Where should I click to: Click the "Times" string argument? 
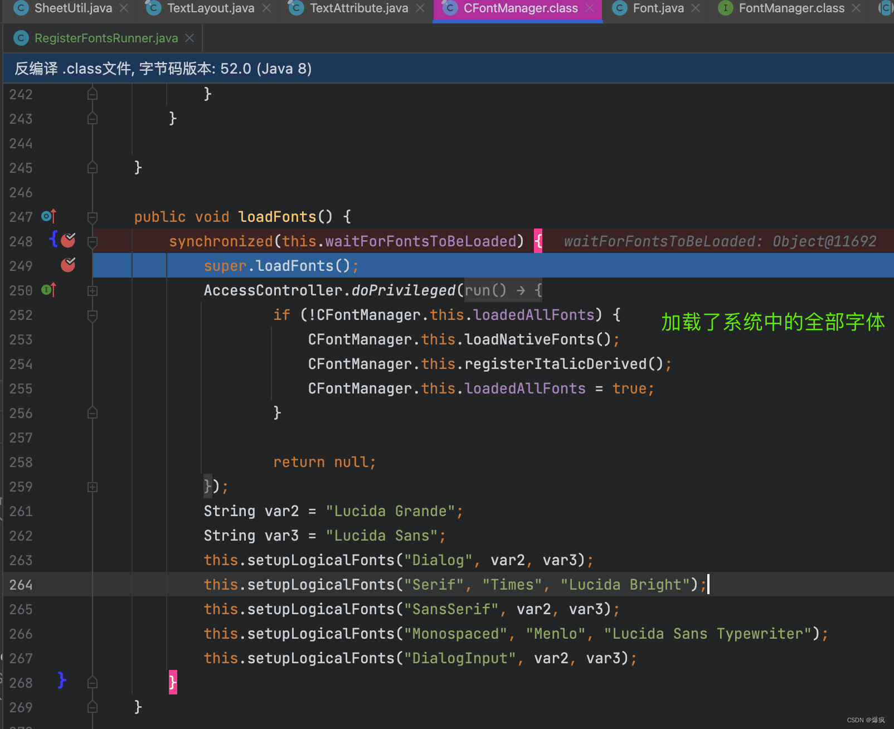point(512,585)
